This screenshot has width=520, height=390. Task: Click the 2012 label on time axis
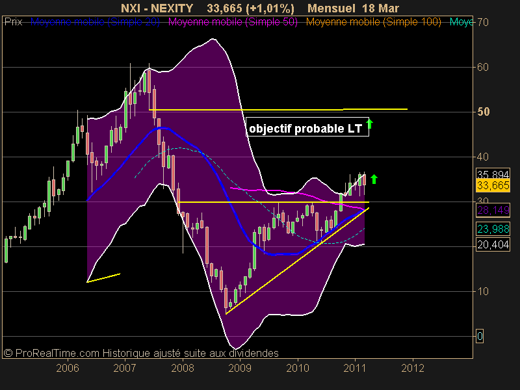click(x=413, y=368)
